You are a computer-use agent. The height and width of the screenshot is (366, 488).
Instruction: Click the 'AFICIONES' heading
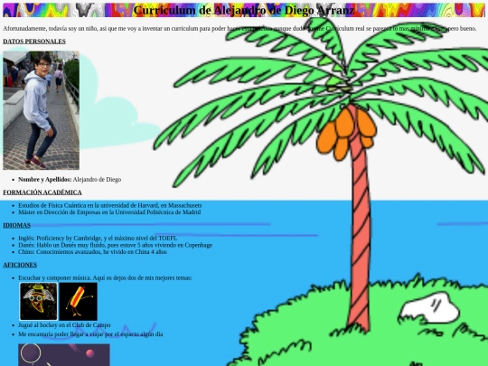(x=20, y=265)
